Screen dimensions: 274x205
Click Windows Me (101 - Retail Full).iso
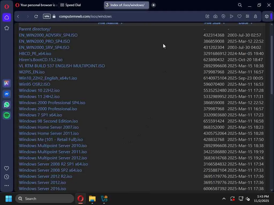point(51,139)
